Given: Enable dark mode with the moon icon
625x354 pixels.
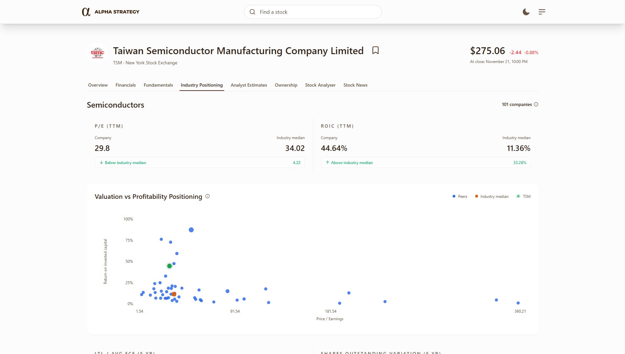Looking at the screenshot, I should pos(526,12).
